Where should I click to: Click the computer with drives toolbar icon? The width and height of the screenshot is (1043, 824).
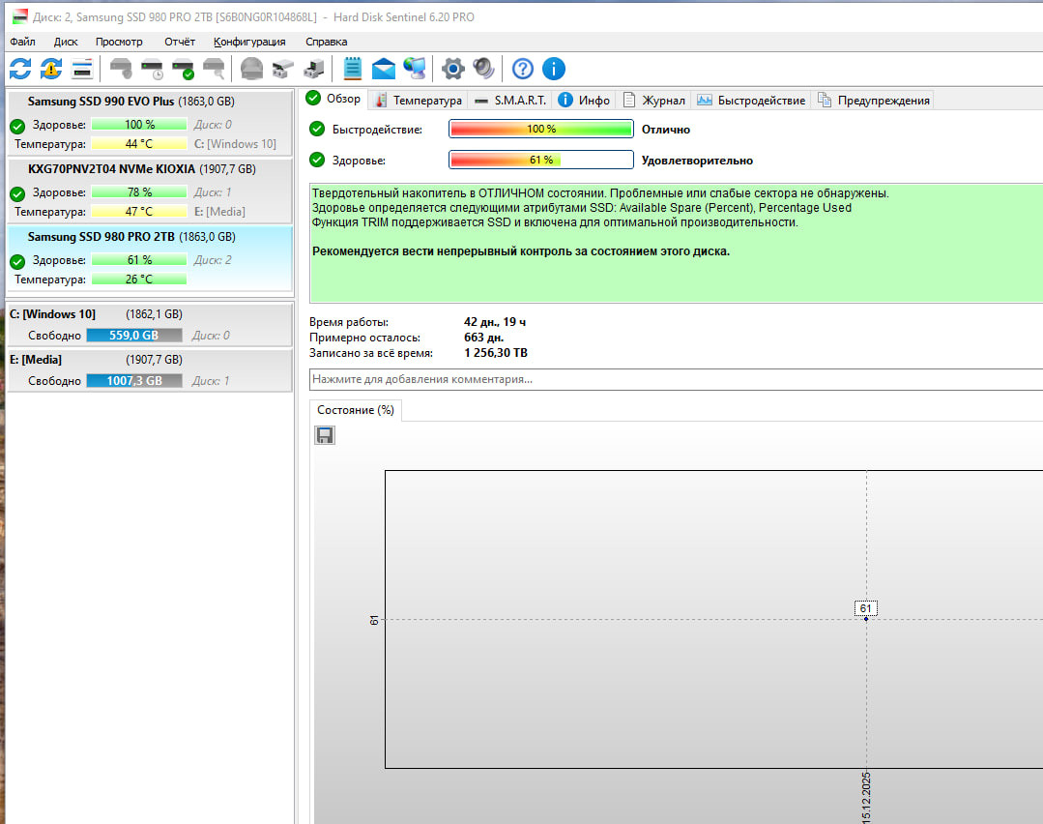coord(314,69)
